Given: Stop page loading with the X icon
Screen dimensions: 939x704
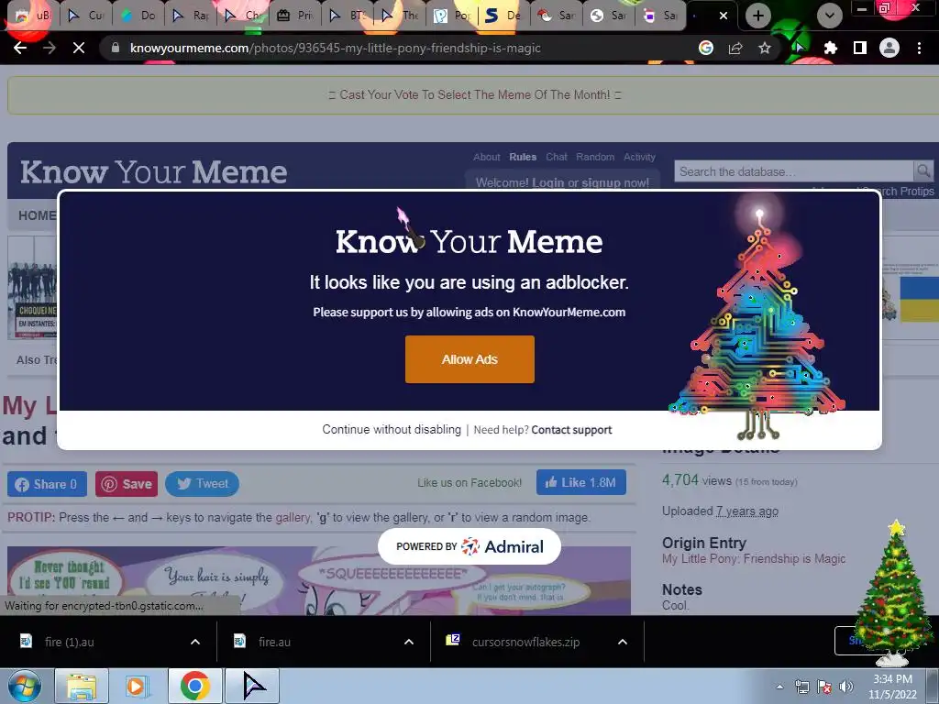Looking at the screenshot, I should [79, 48].
